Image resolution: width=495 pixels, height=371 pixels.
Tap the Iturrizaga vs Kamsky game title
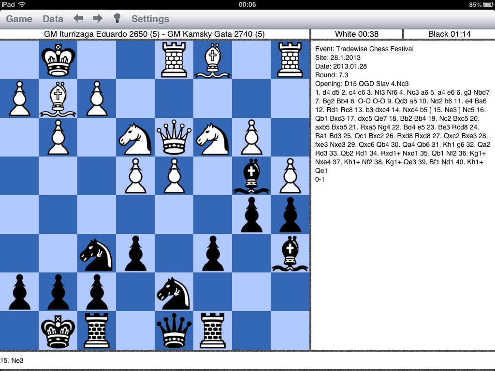coord(154,34)
